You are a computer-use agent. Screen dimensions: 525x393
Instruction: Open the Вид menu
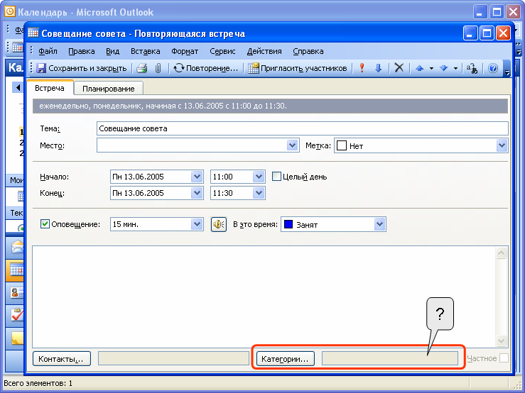click(112, 51)
